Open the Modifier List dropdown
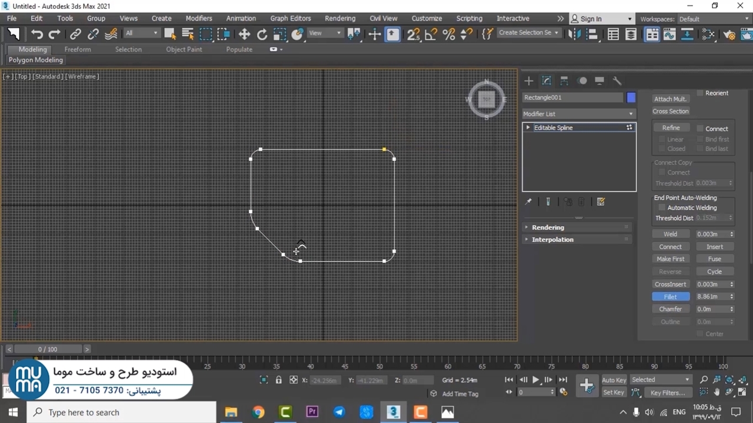 pyautogui.click(x=579, y=114)
